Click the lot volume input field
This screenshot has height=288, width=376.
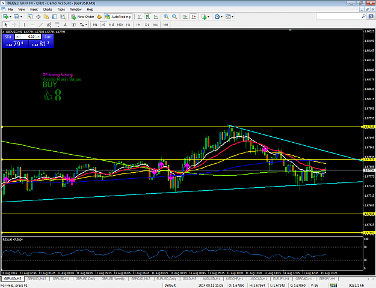[x=28, y=37]
